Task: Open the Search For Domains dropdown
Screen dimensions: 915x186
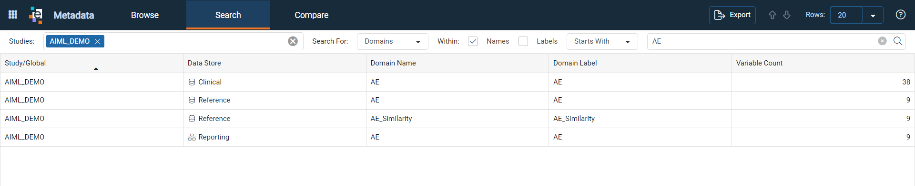Action: coord(393,41)
